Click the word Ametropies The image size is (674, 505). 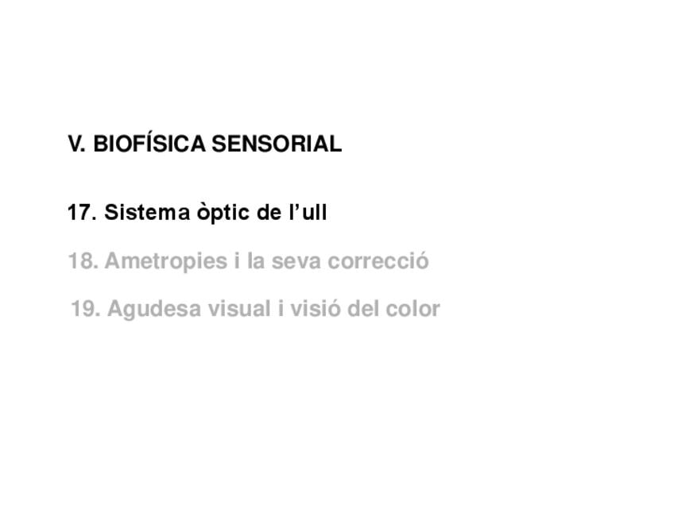click(x=166, y=263)
